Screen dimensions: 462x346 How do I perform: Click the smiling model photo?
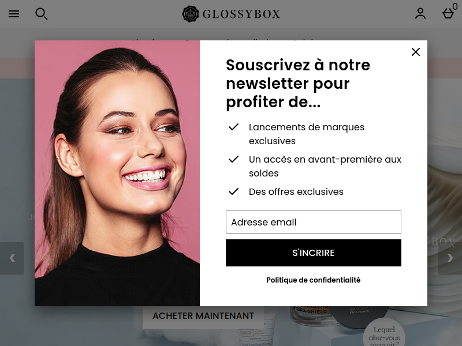point(117,174)
